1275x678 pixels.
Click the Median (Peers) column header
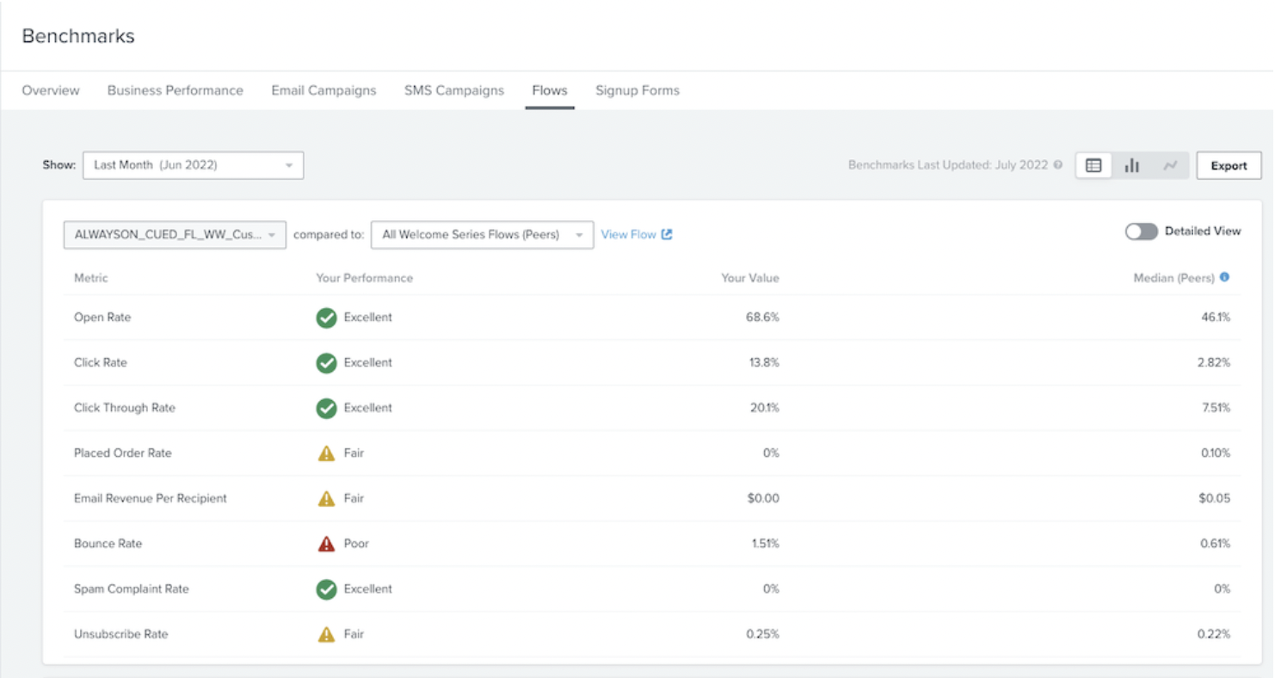1174,278
